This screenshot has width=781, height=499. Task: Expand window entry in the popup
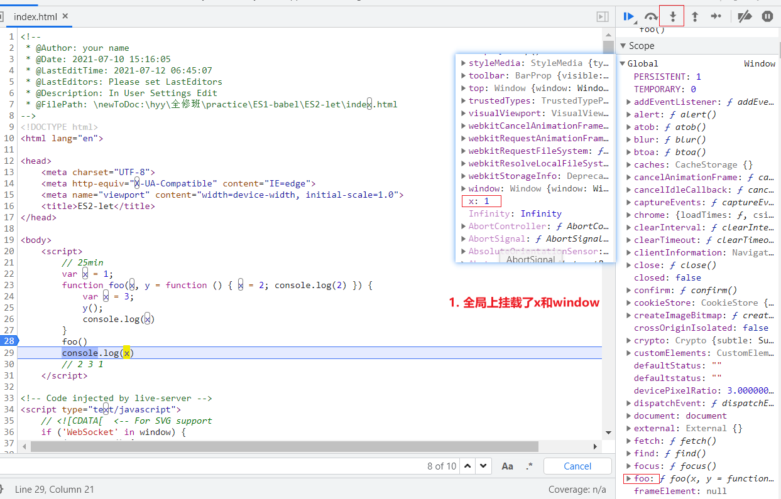pyautogui.click(x=464, y=188)
